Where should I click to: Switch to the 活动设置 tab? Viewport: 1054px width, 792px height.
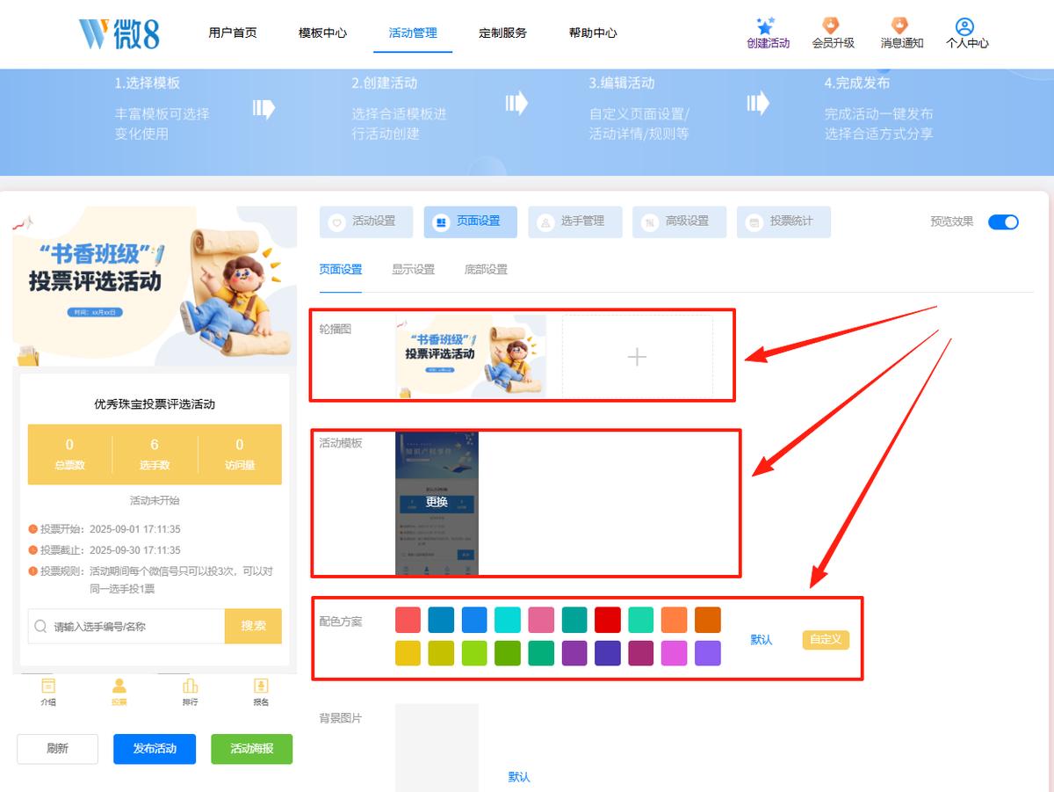tap(366, 222)
